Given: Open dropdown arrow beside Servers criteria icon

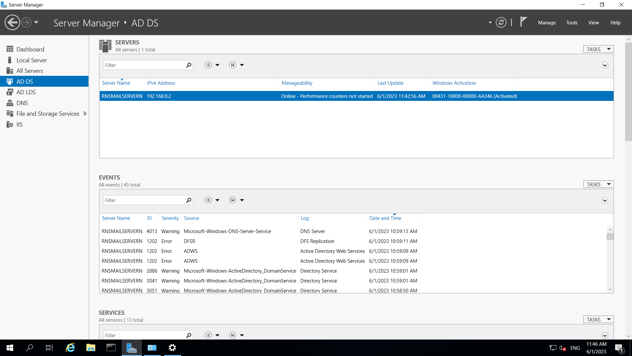Looking at the screenshot, I should 217,65.
